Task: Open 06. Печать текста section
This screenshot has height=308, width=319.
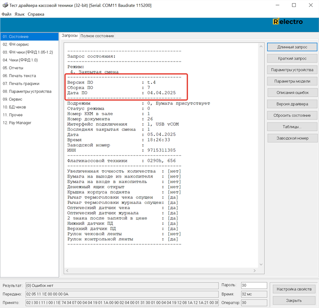Action: coord(30,76)
